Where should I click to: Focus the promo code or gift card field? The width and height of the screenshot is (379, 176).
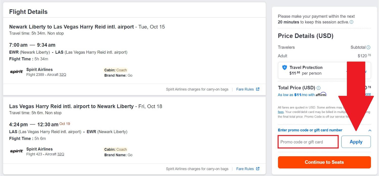point(308,142)
